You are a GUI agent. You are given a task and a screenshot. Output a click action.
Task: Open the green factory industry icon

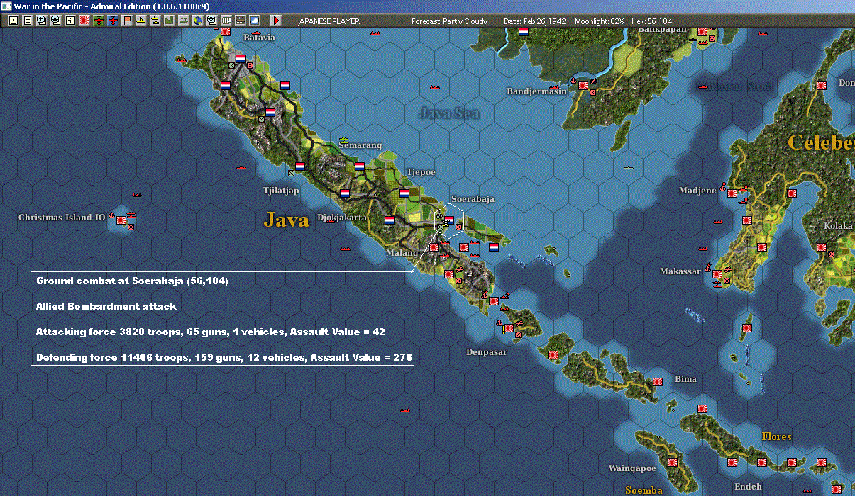169,21
